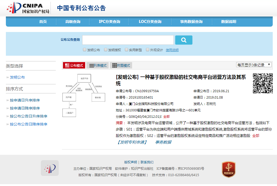Viewport: 277px width, 186px height.
Task: Check the 发明授权 checkbox
Action: tap(106, 50)
